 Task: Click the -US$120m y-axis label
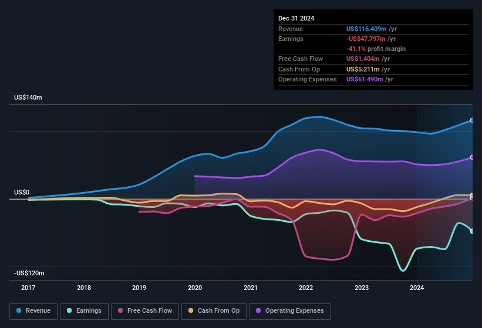[29, 273]
